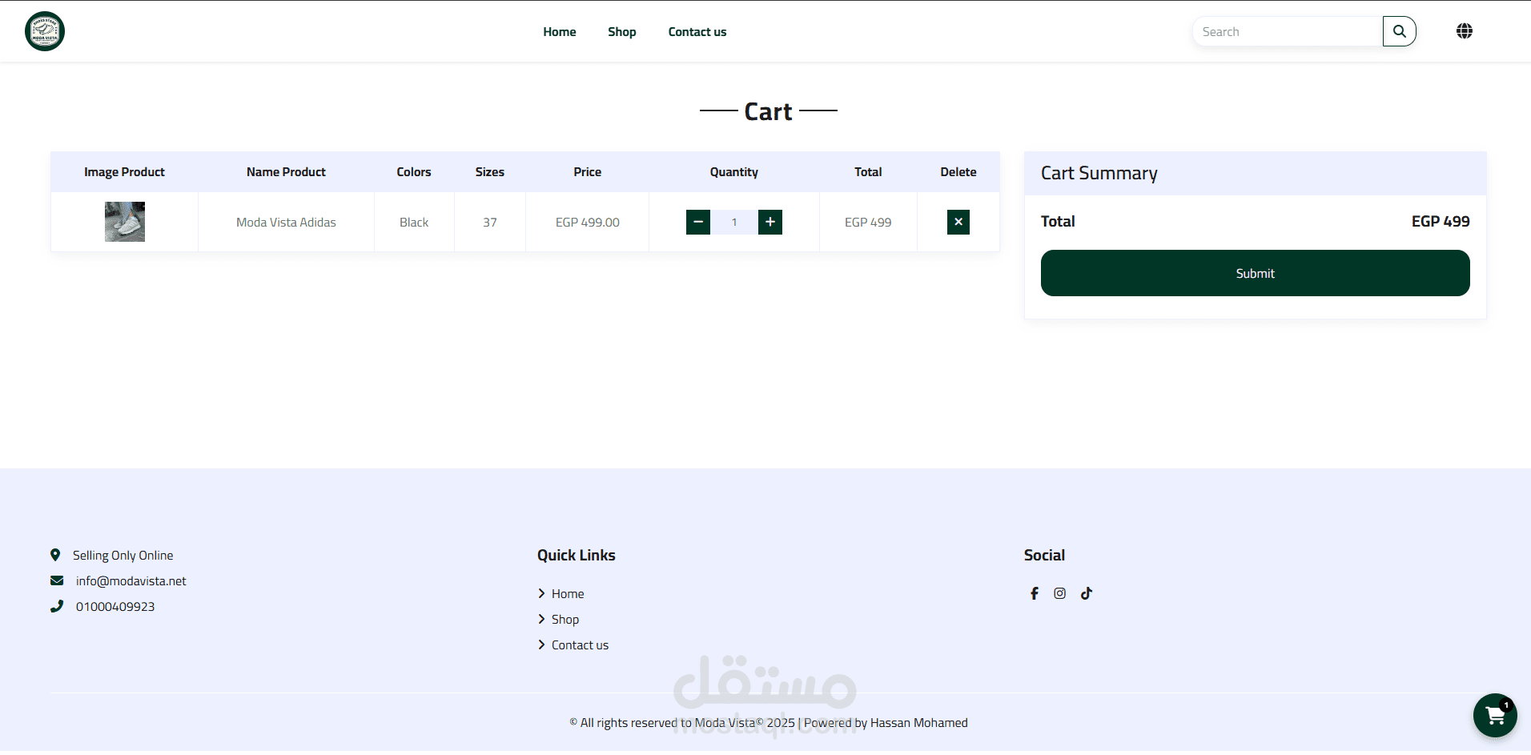Focus the Search input field

(1288, 31)
